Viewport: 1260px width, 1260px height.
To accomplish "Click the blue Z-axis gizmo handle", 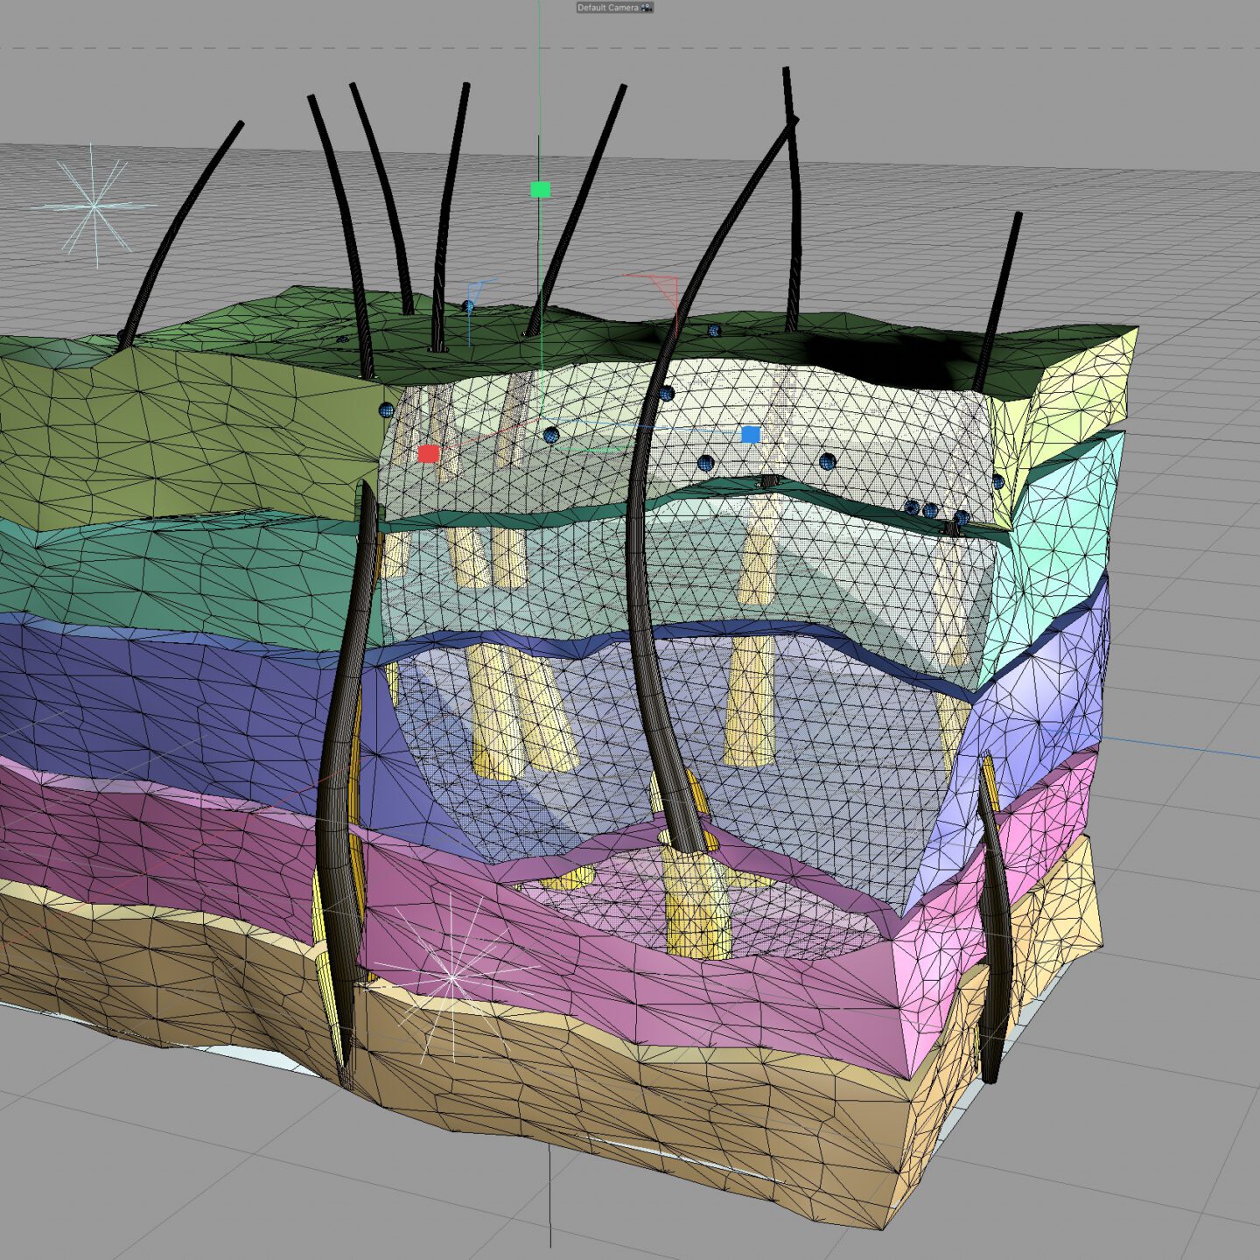I will (x=750, y=435).
